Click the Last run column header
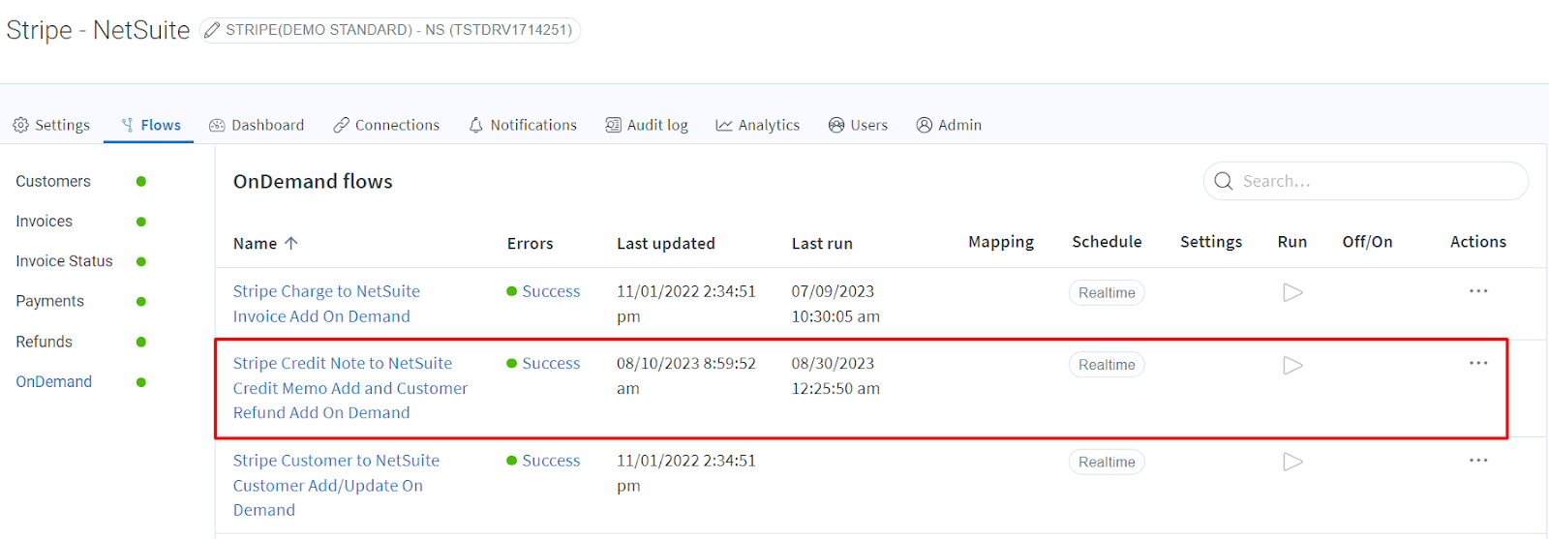Image resolution: width=1549 pixels, height=539 pixels. (x=822, y=243)
